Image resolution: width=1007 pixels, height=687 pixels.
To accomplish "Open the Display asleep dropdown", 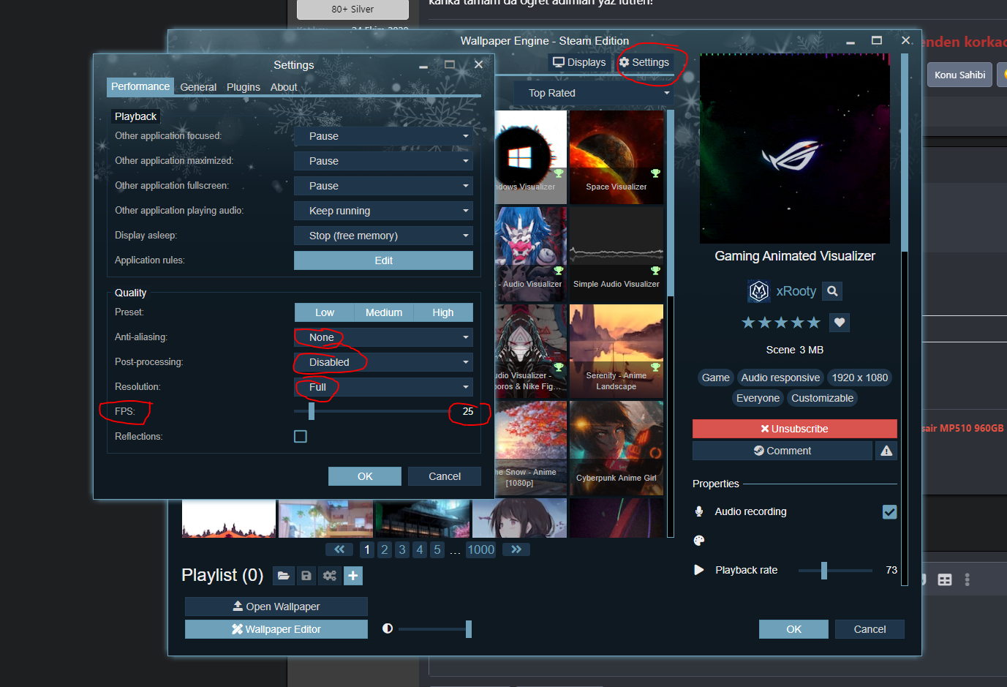I will [383, 236].
